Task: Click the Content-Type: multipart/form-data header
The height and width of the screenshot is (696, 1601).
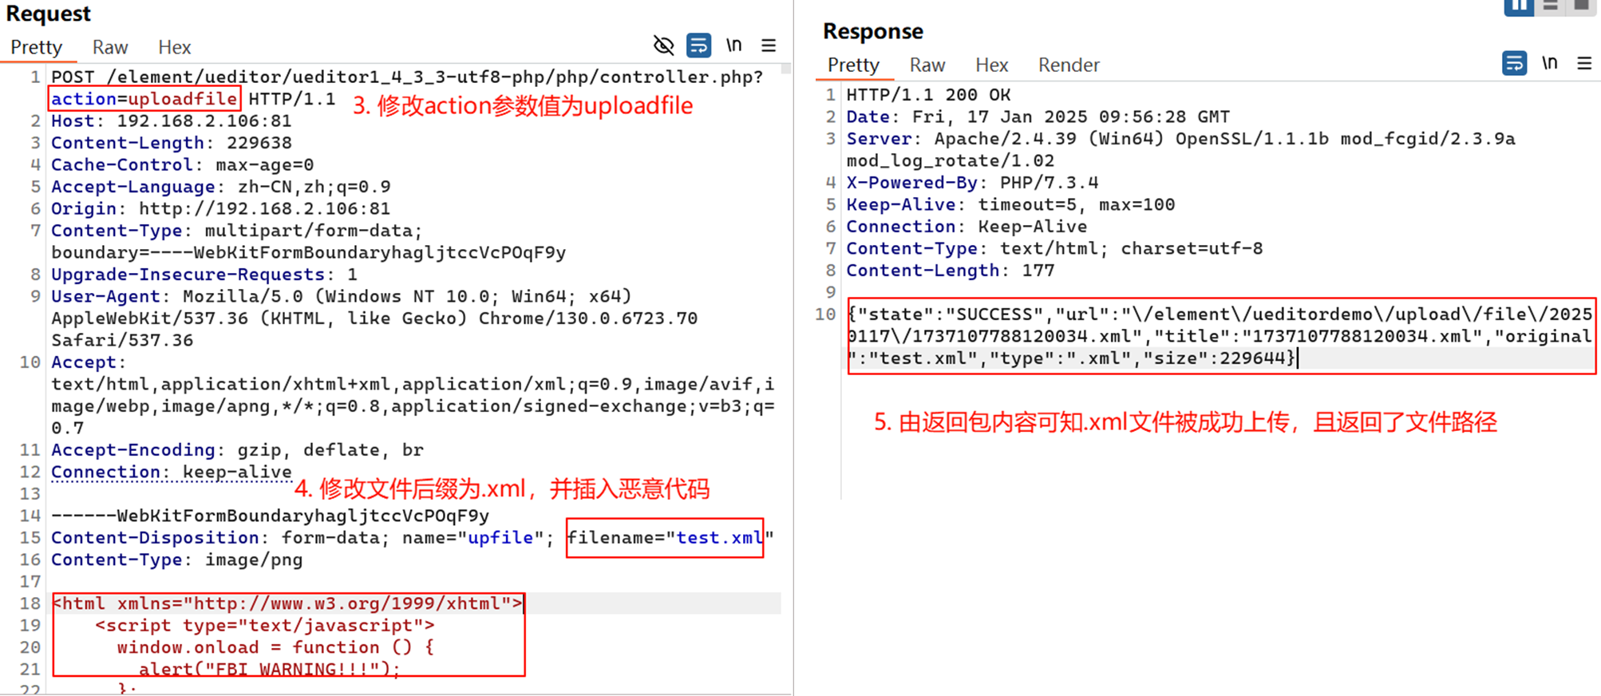Action: 237,231
